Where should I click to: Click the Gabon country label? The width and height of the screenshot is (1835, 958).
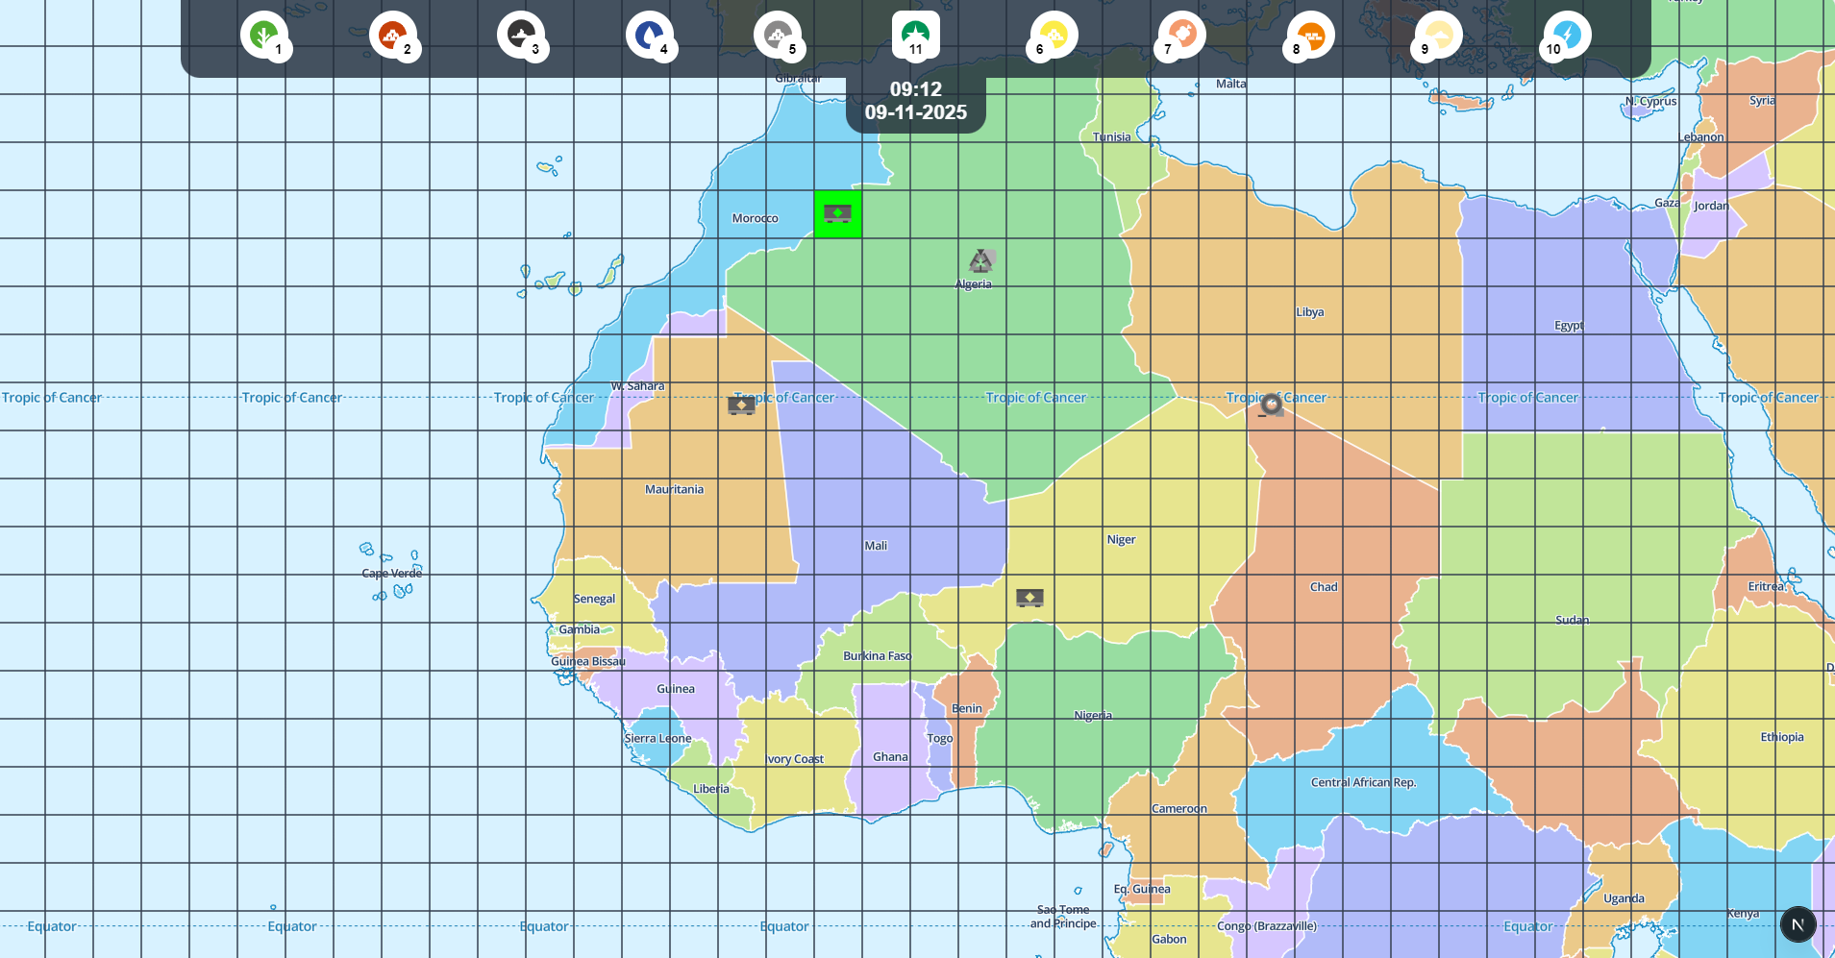1170,940
